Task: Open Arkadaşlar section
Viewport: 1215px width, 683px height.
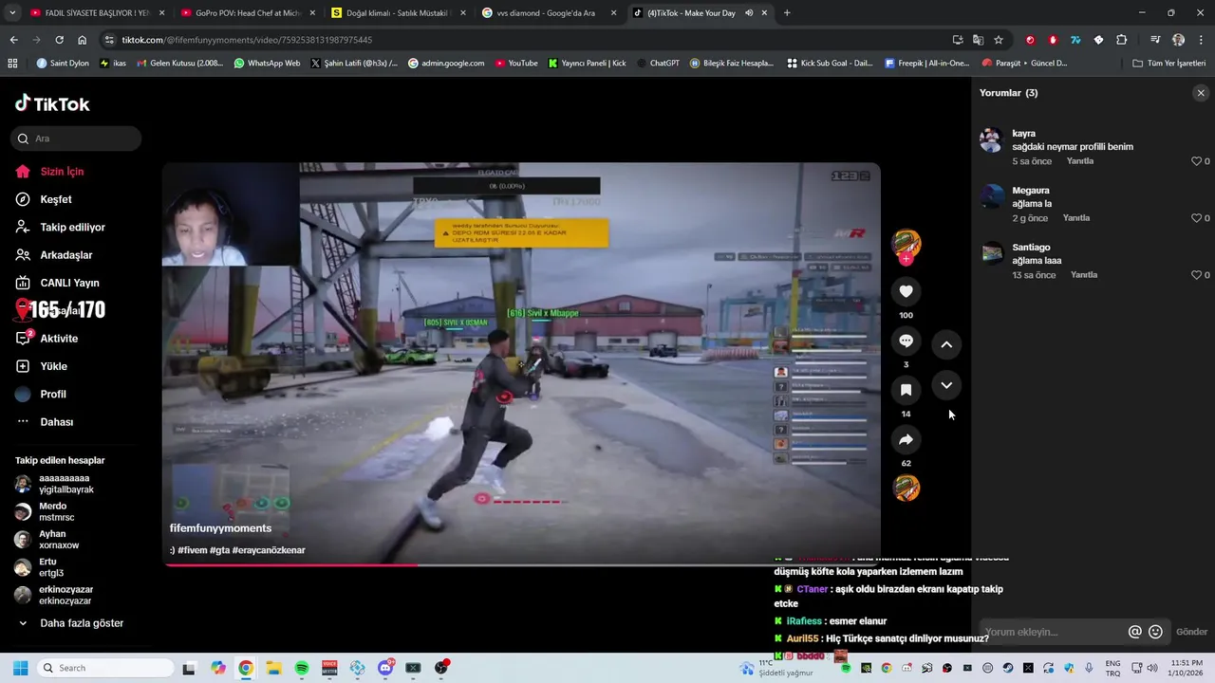Action: tap(66, 255)
